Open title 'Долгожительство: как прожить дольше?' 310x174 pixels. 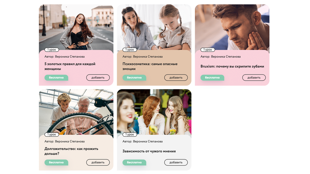71,151
